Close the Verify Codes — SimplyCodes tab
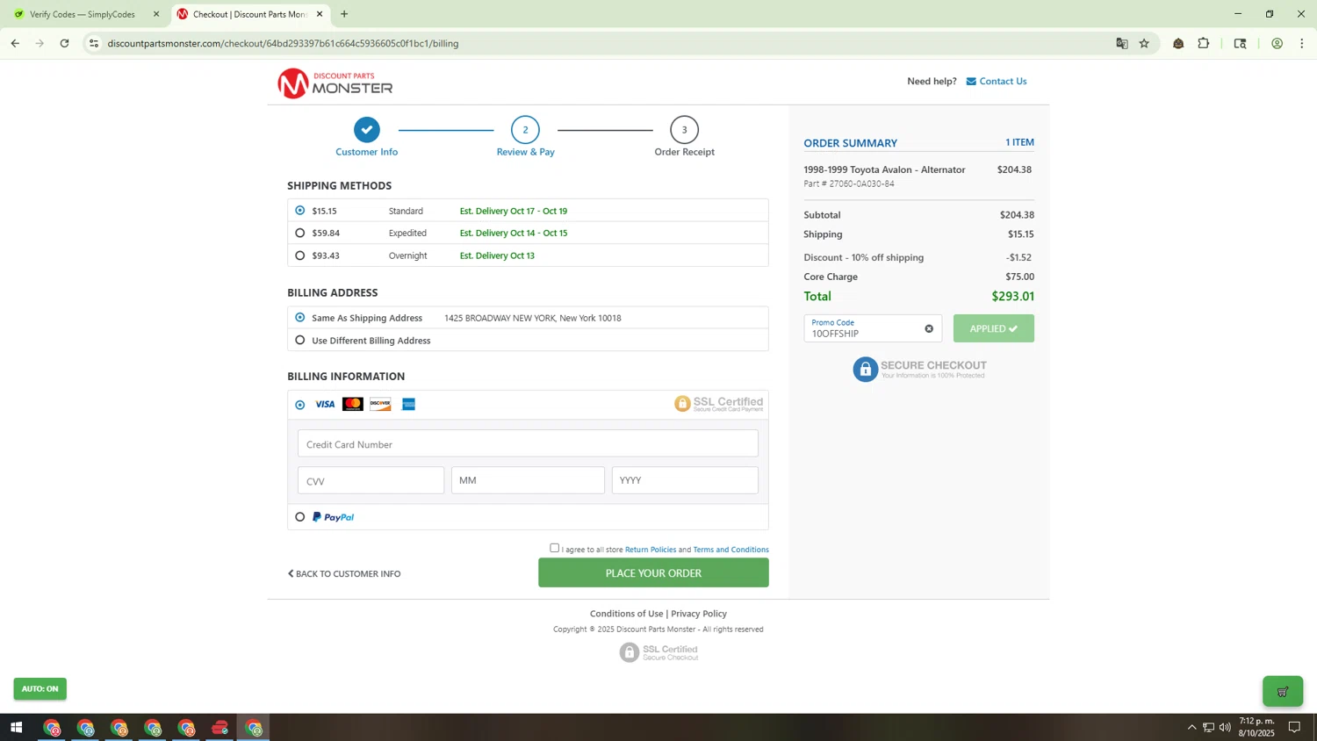 tap(156, 14)
